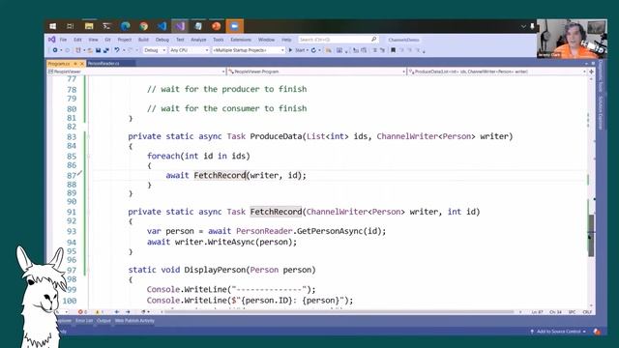Open the Web Publish Activity tab
619x348 pixels.
point(134,321)
